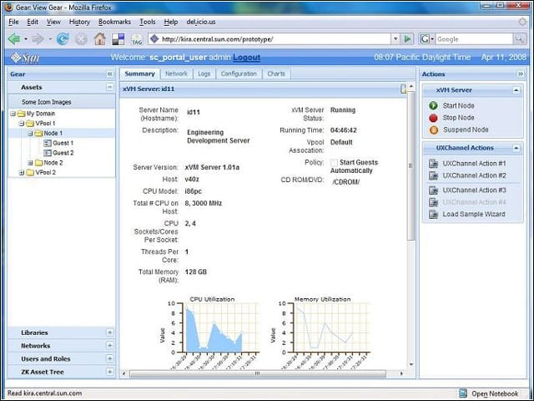Expand the ZK Asset Tree section
The width and height of the screenshot is (534, 401).
coord(109,372)
